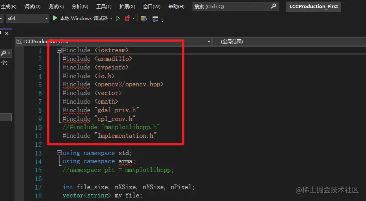Click the text <opencv2/opencv.hpp> on line 5

click(x=129, y=84)
